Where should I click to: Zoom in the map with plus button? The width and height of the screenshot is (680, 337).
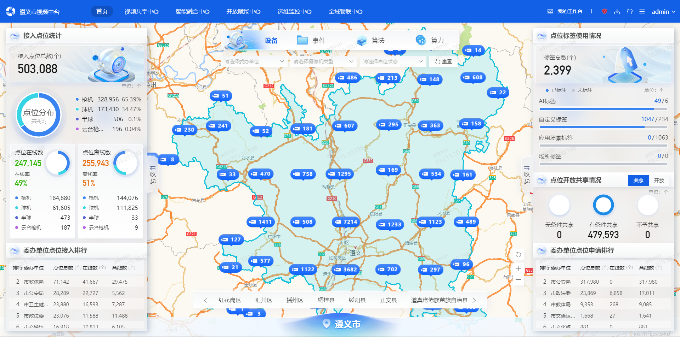[518, 268]
